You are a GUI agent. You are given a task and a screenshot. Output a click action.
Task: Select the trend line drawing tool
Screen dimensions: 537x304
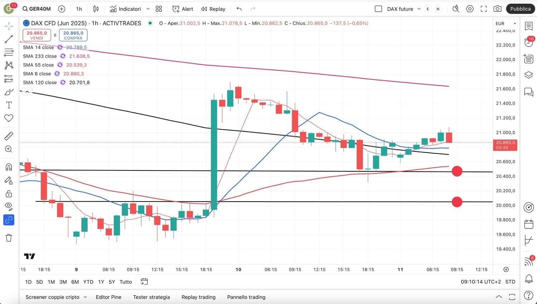coord(9,39)
